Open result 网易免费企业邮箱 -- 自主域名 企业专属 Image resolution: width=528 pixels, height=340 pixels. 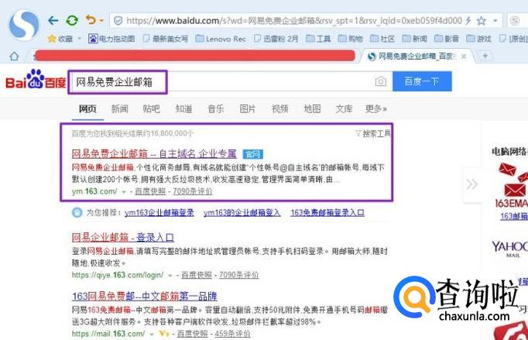pyautogui.click(x=154, y=153)
